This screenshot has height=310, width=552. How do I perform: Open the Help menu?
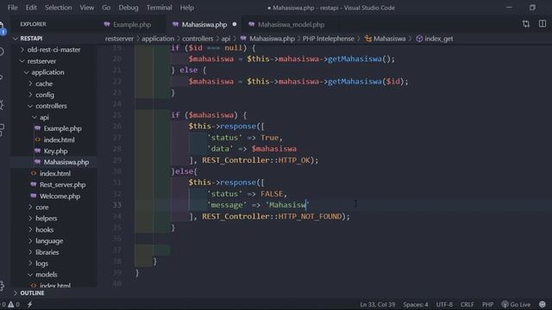click(187, 8)
